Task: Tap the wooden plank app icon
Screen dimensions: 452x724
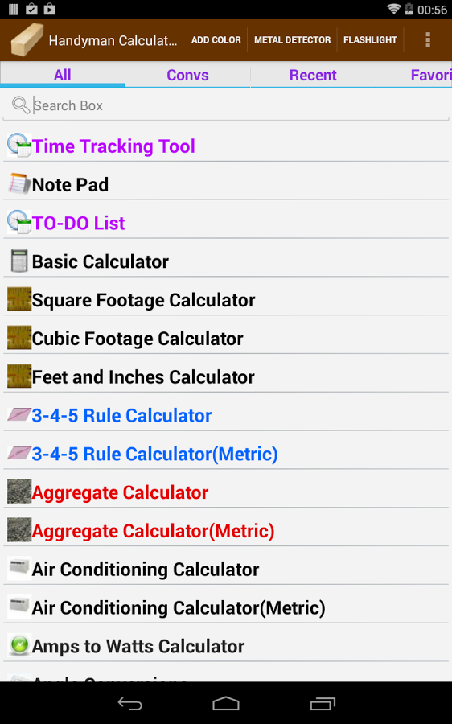Action: (x=27, y=40)
